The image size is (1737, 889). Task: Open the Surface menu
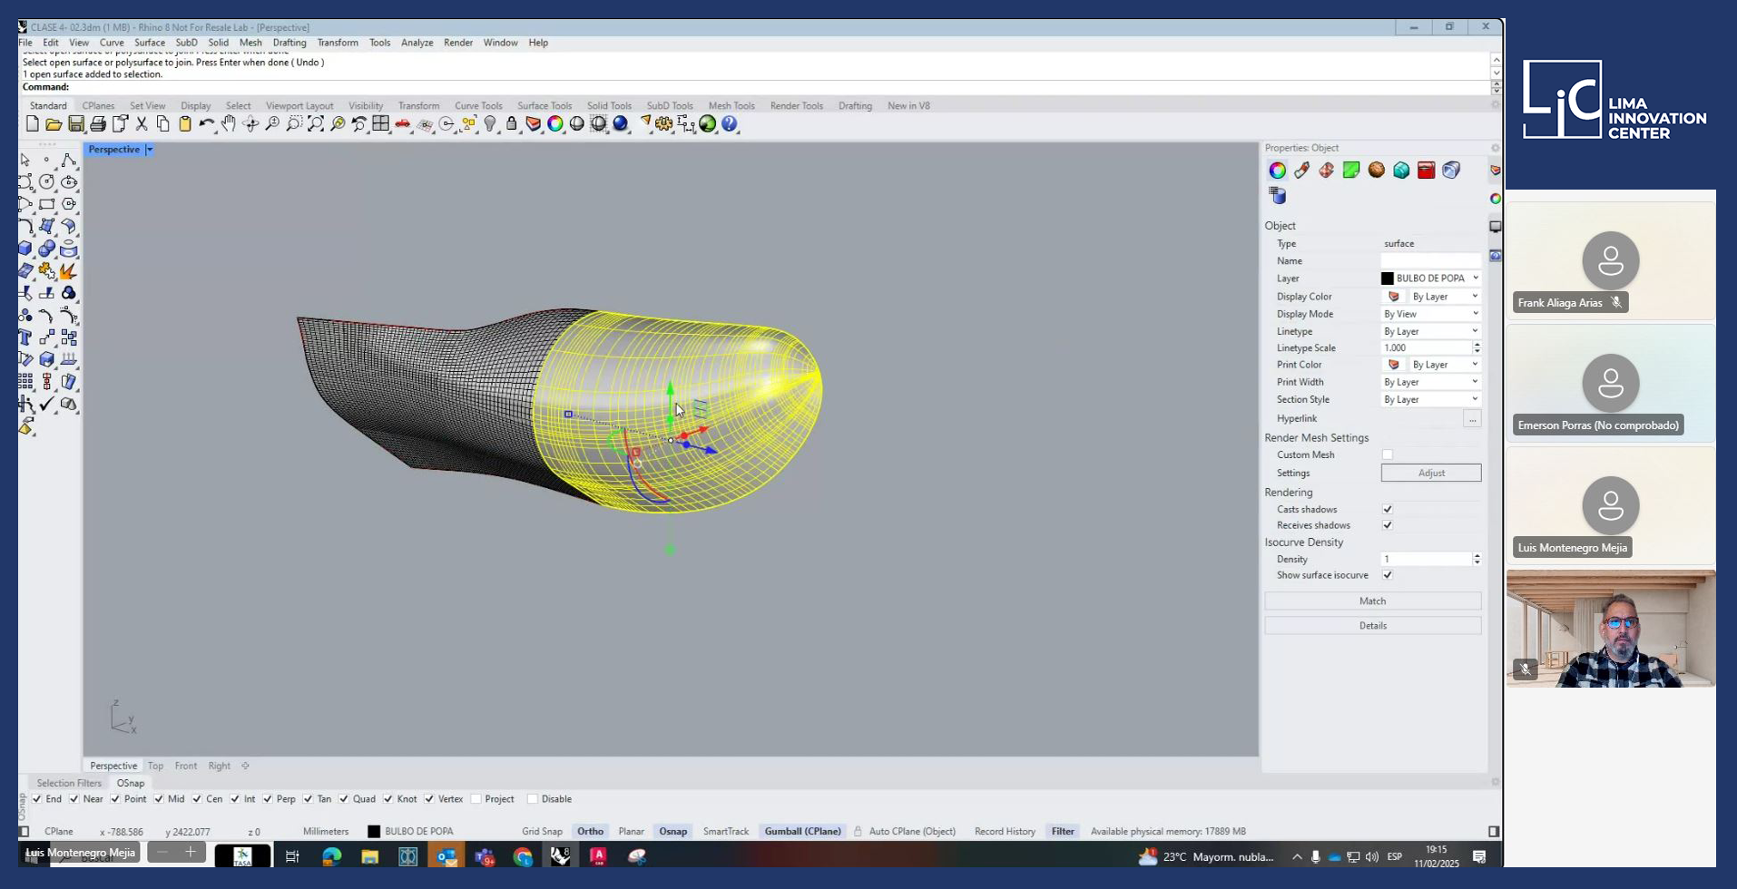point(150,43)
